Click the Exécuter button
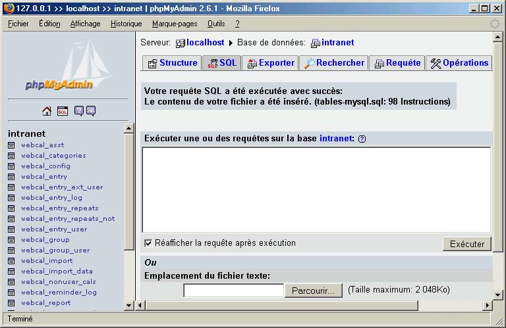Viewport: 506px width, 328px height. 467,244
